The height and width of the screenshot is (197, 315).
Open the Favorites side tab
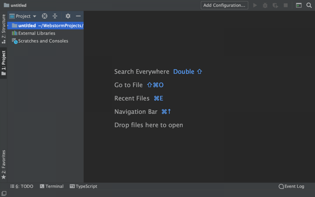click(x=3, y=164)
